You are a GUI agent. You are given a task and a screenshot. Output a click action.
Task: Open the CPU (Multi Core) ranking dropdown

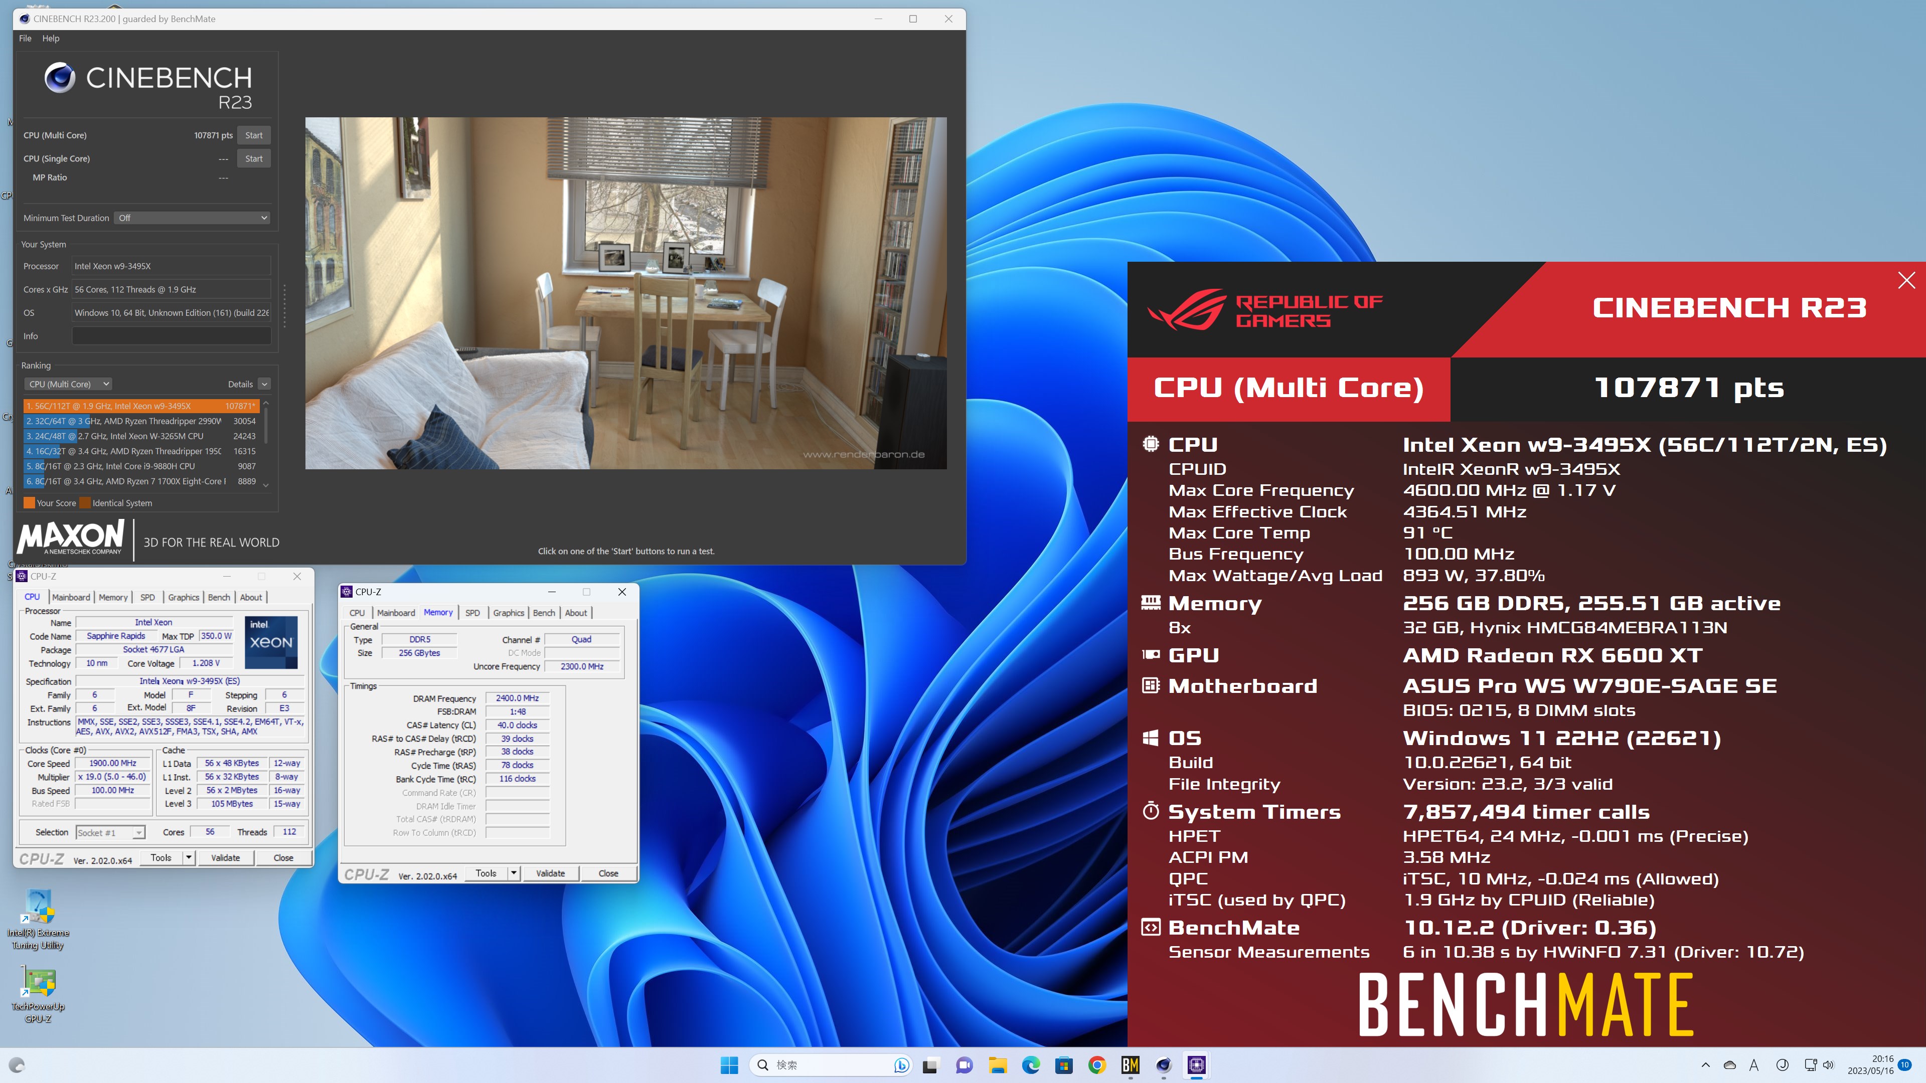click(x=68, y=384)
